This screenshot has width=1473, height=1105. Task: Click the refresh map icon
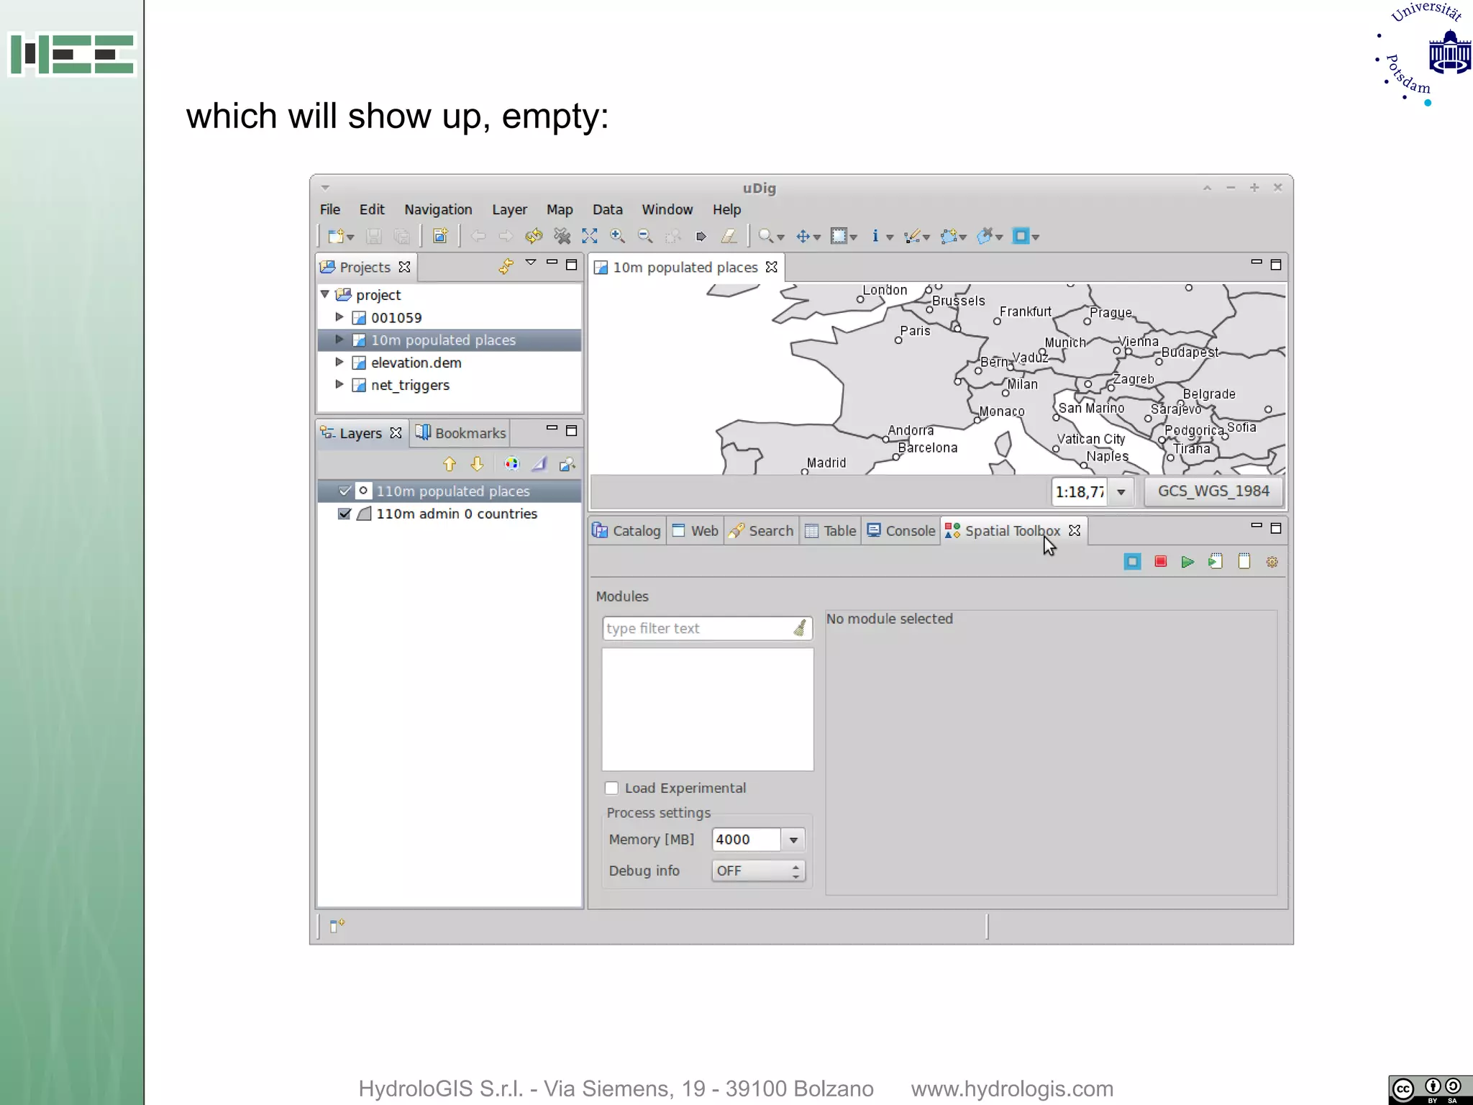tap(534, 236)
